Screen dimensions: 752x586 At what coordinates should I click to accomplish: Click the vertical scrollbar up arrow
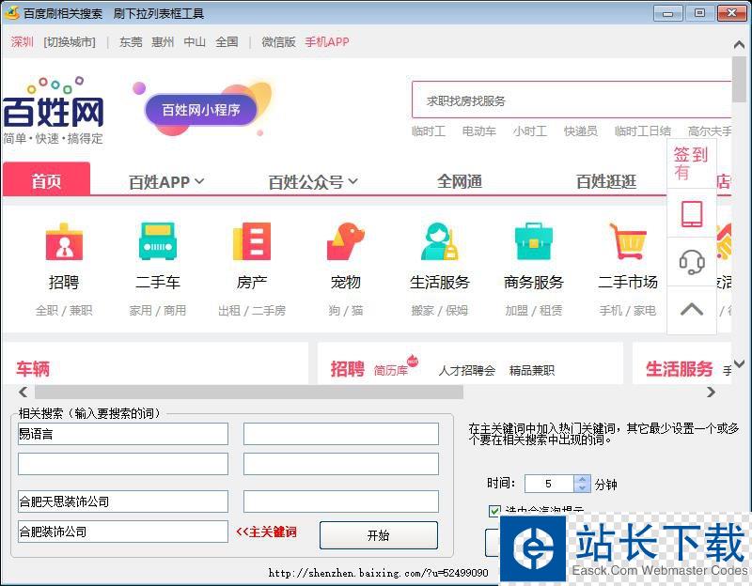[x=739, y=44]
